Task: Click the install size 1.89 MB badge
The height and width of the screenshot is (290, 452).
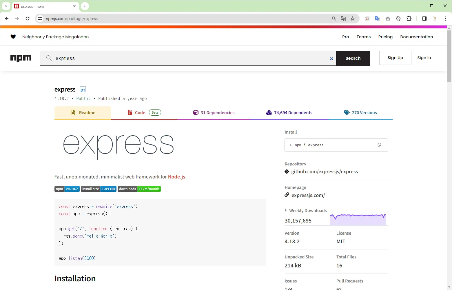Action: pyautogui.click(x=99, y=189)
